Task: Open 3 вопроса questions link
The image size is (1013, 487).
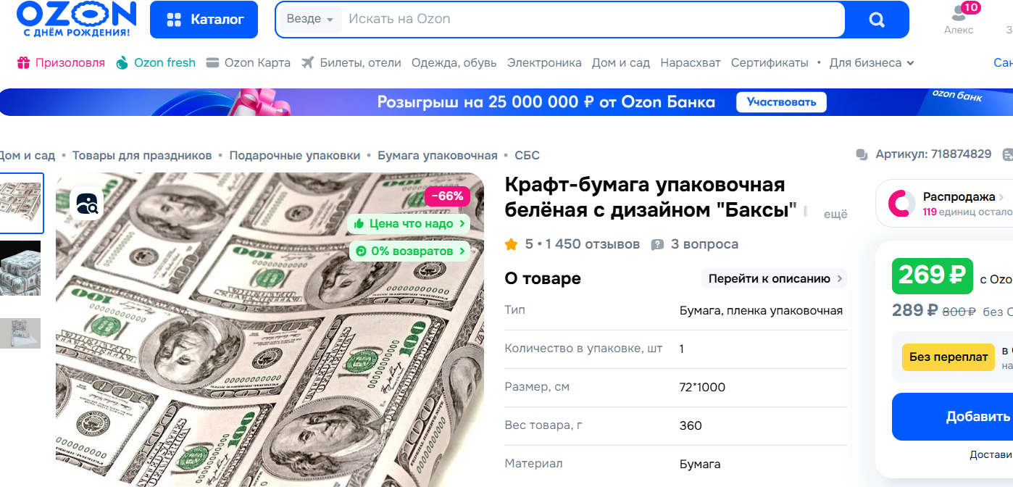Action: (x=704, y=244)
